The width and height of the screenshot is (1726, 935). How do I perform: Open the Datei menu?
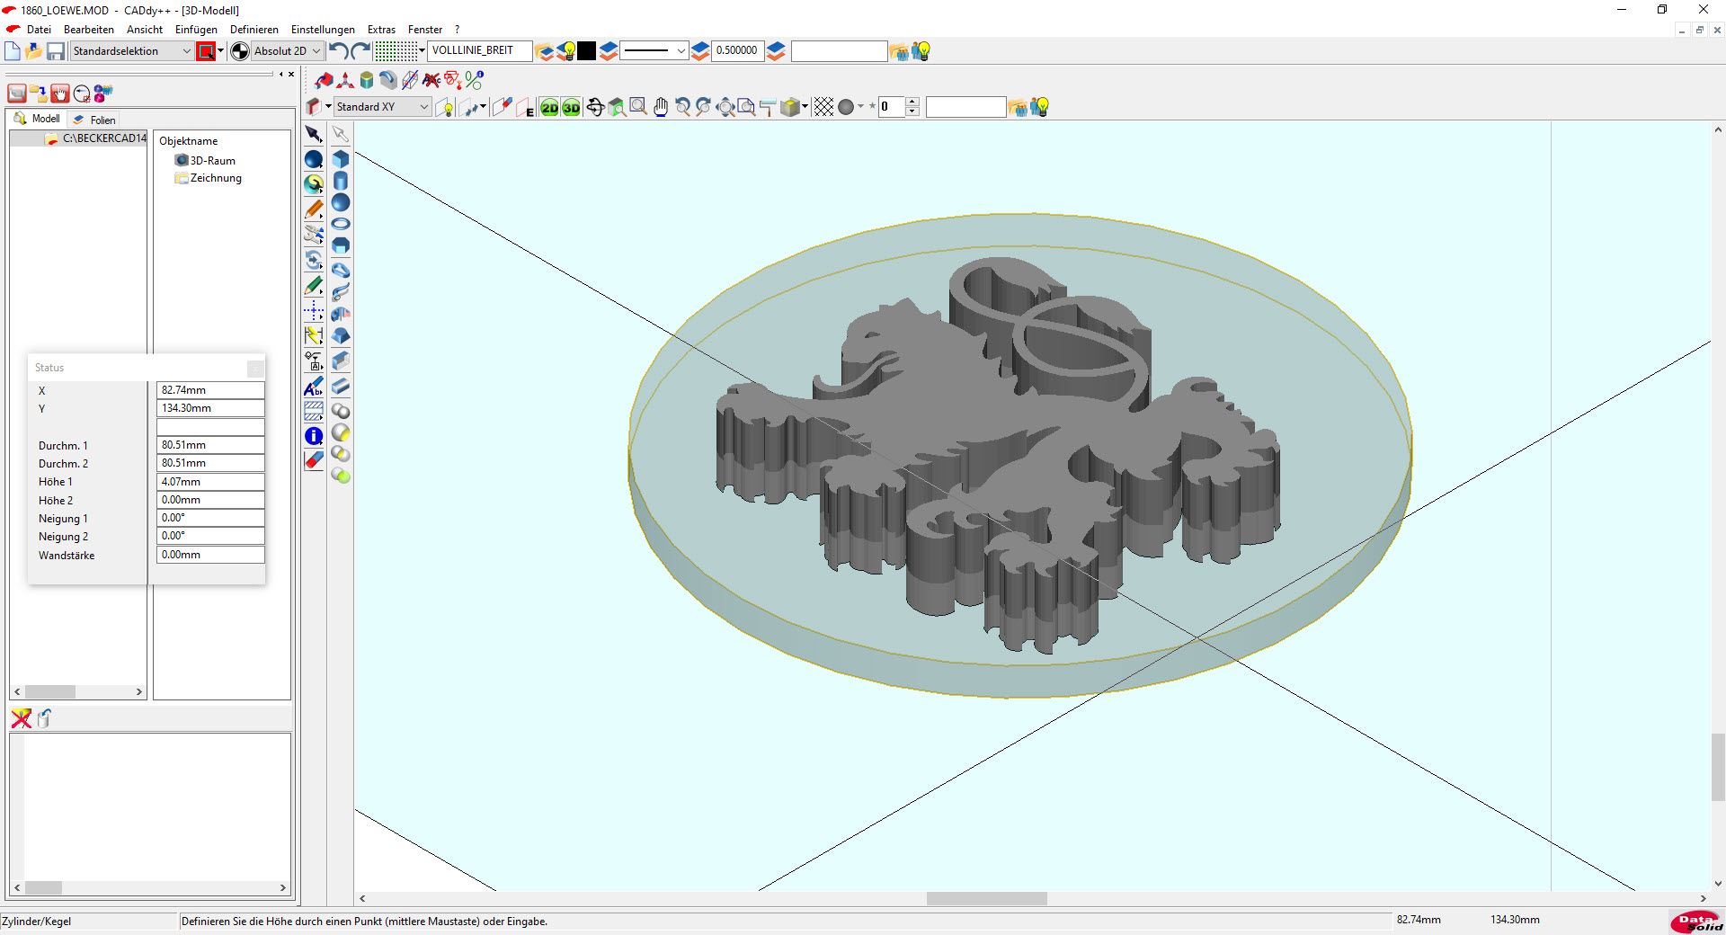[39, 30]
